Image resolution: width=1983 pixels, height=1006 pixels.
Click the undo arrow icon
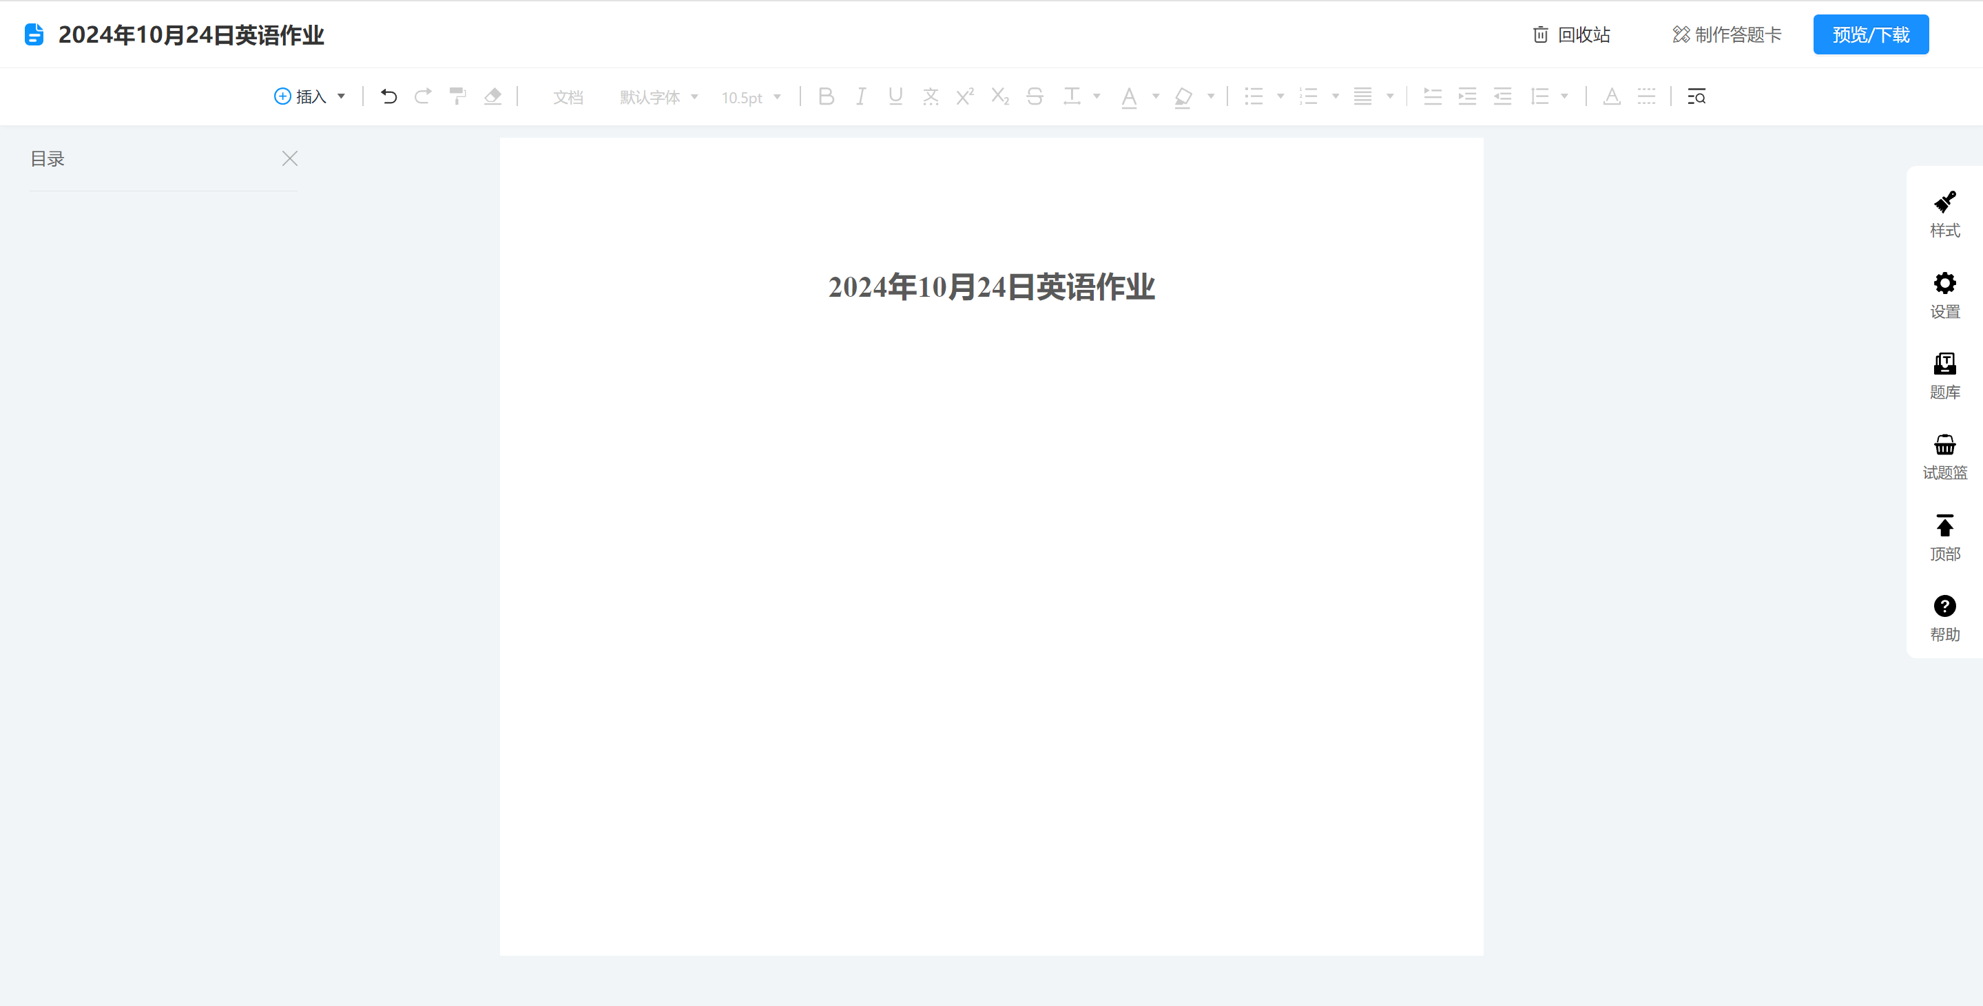tap(388, 96)
